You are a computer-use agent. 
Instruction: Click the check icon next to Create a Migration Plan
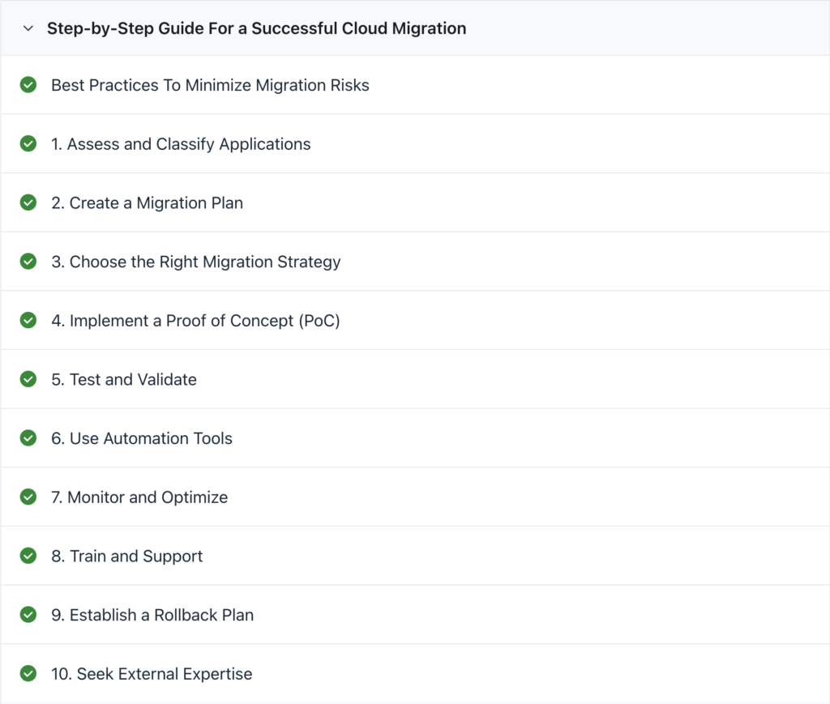point(28,203)
